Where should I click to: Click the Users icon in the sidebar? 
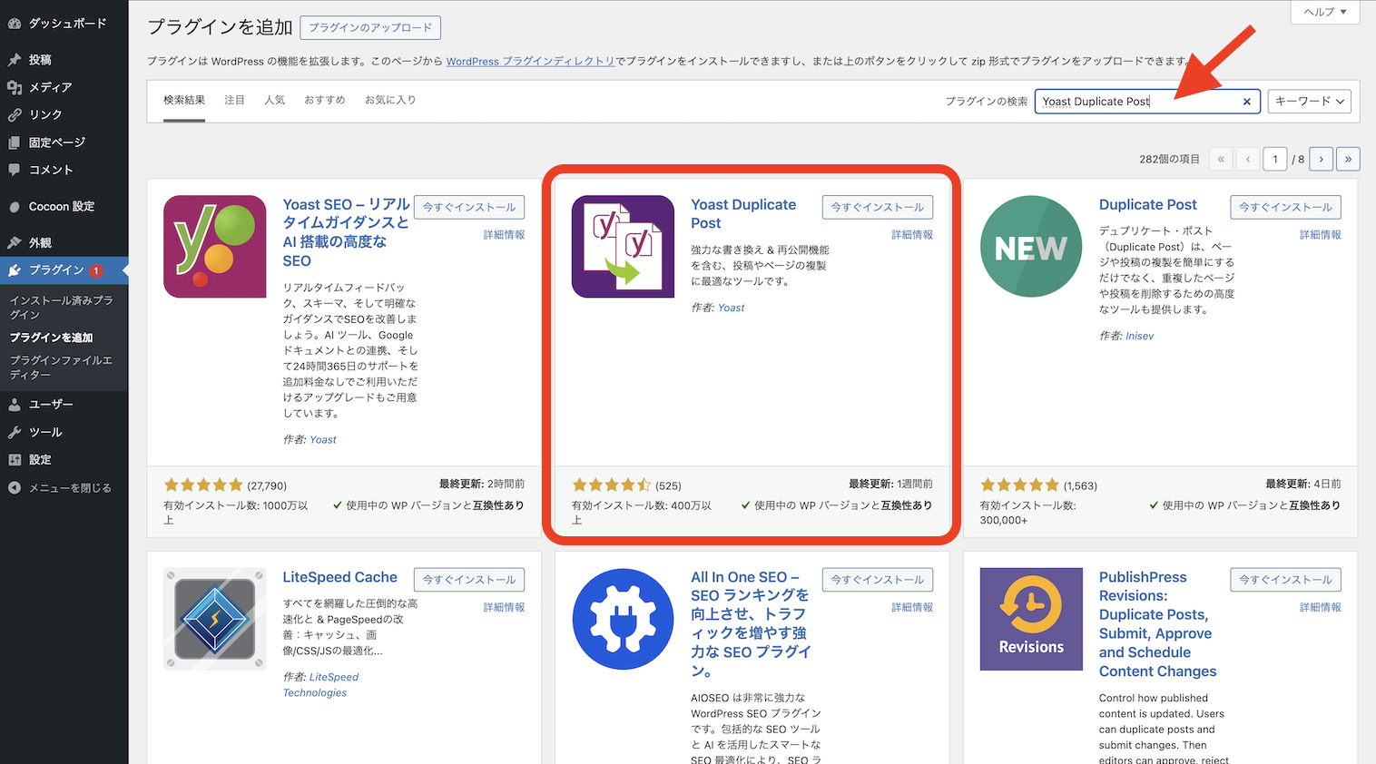15,405
